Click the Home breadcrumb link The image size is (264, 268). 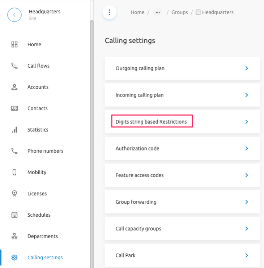(137, 12)
